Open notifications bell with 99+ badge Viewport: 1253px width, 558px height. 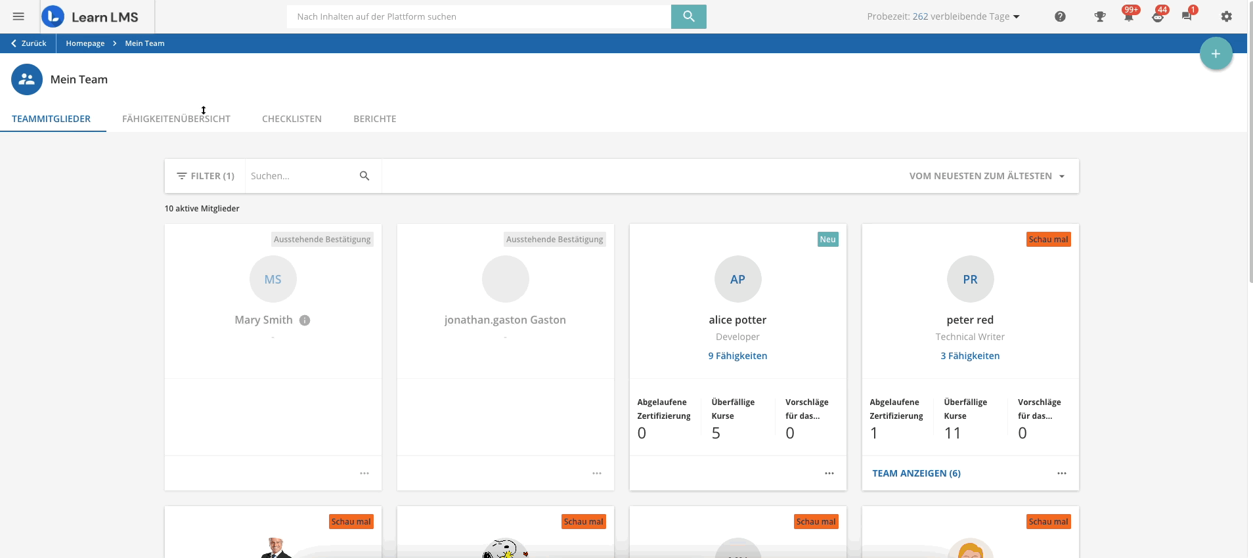[x=1129, y=16]
